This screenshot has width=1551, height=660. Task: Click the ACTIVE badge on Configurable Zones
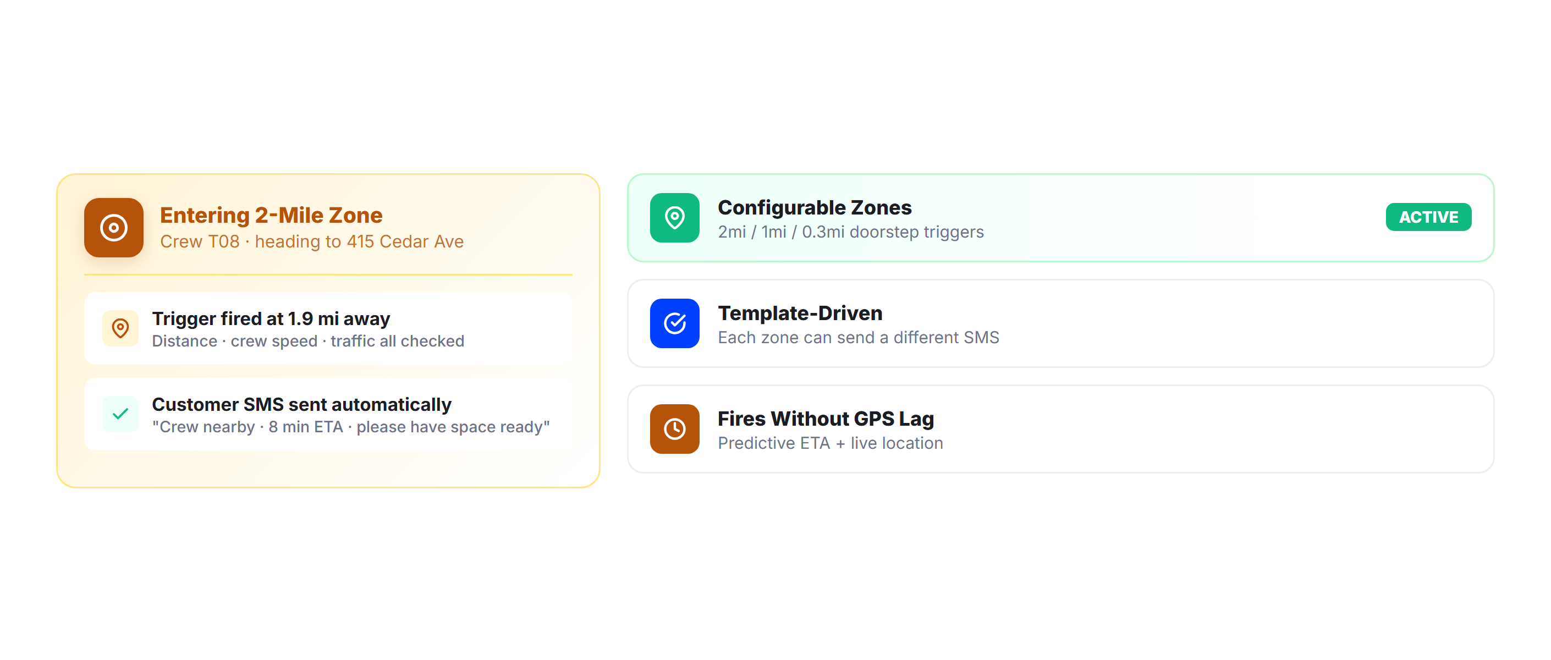coord(1428,217)
